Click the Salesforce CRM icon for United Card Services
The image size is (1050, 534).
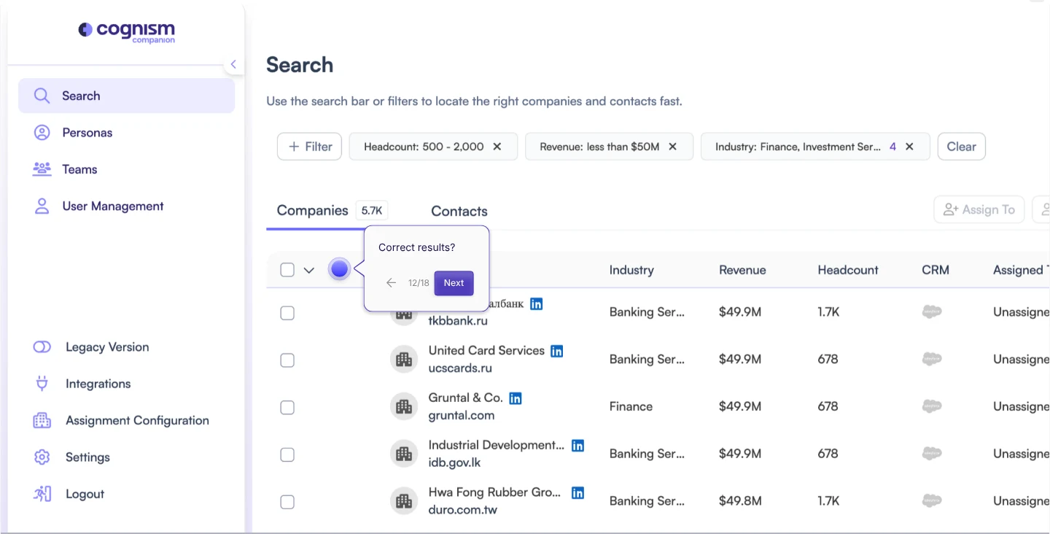pyautogui.click(x=932, y=359)
